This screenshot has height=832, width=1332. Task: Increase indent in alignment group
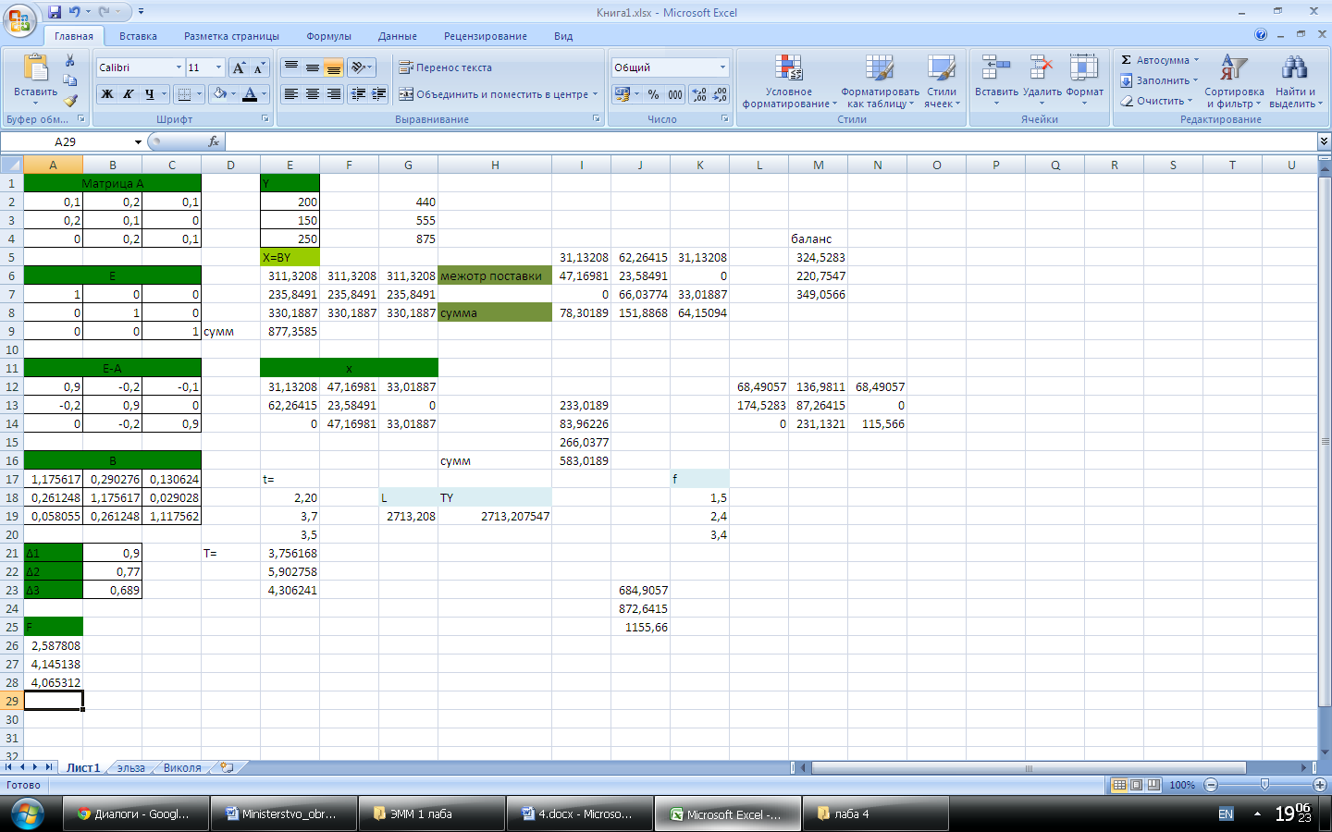coord(378,94)
